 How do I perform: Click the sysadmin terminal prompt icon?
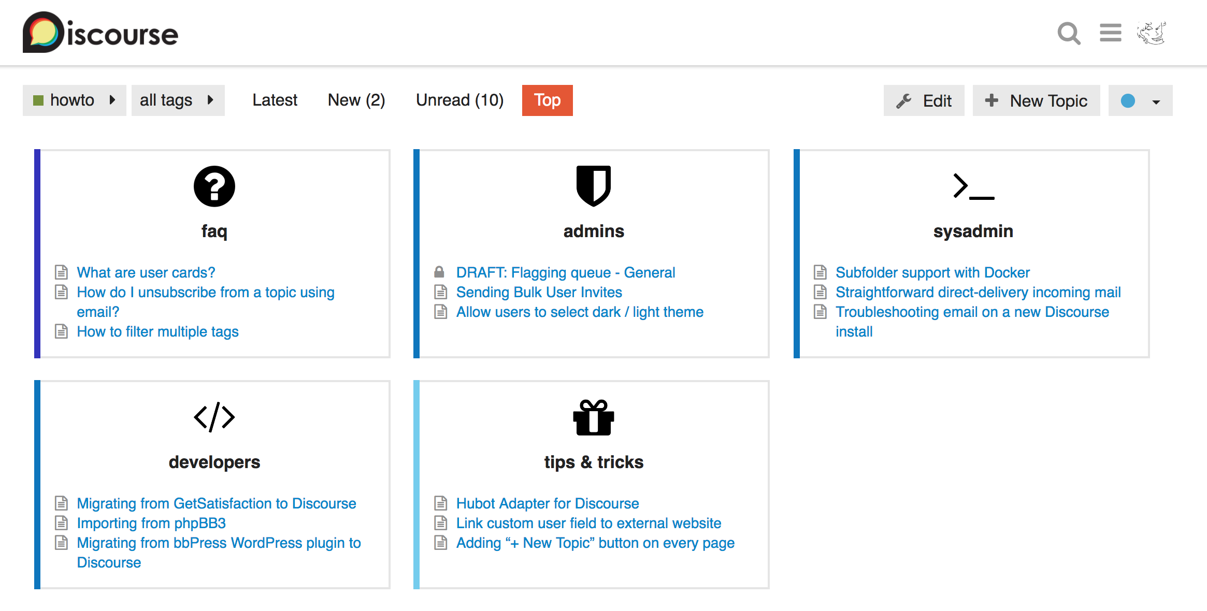(973, 186)
